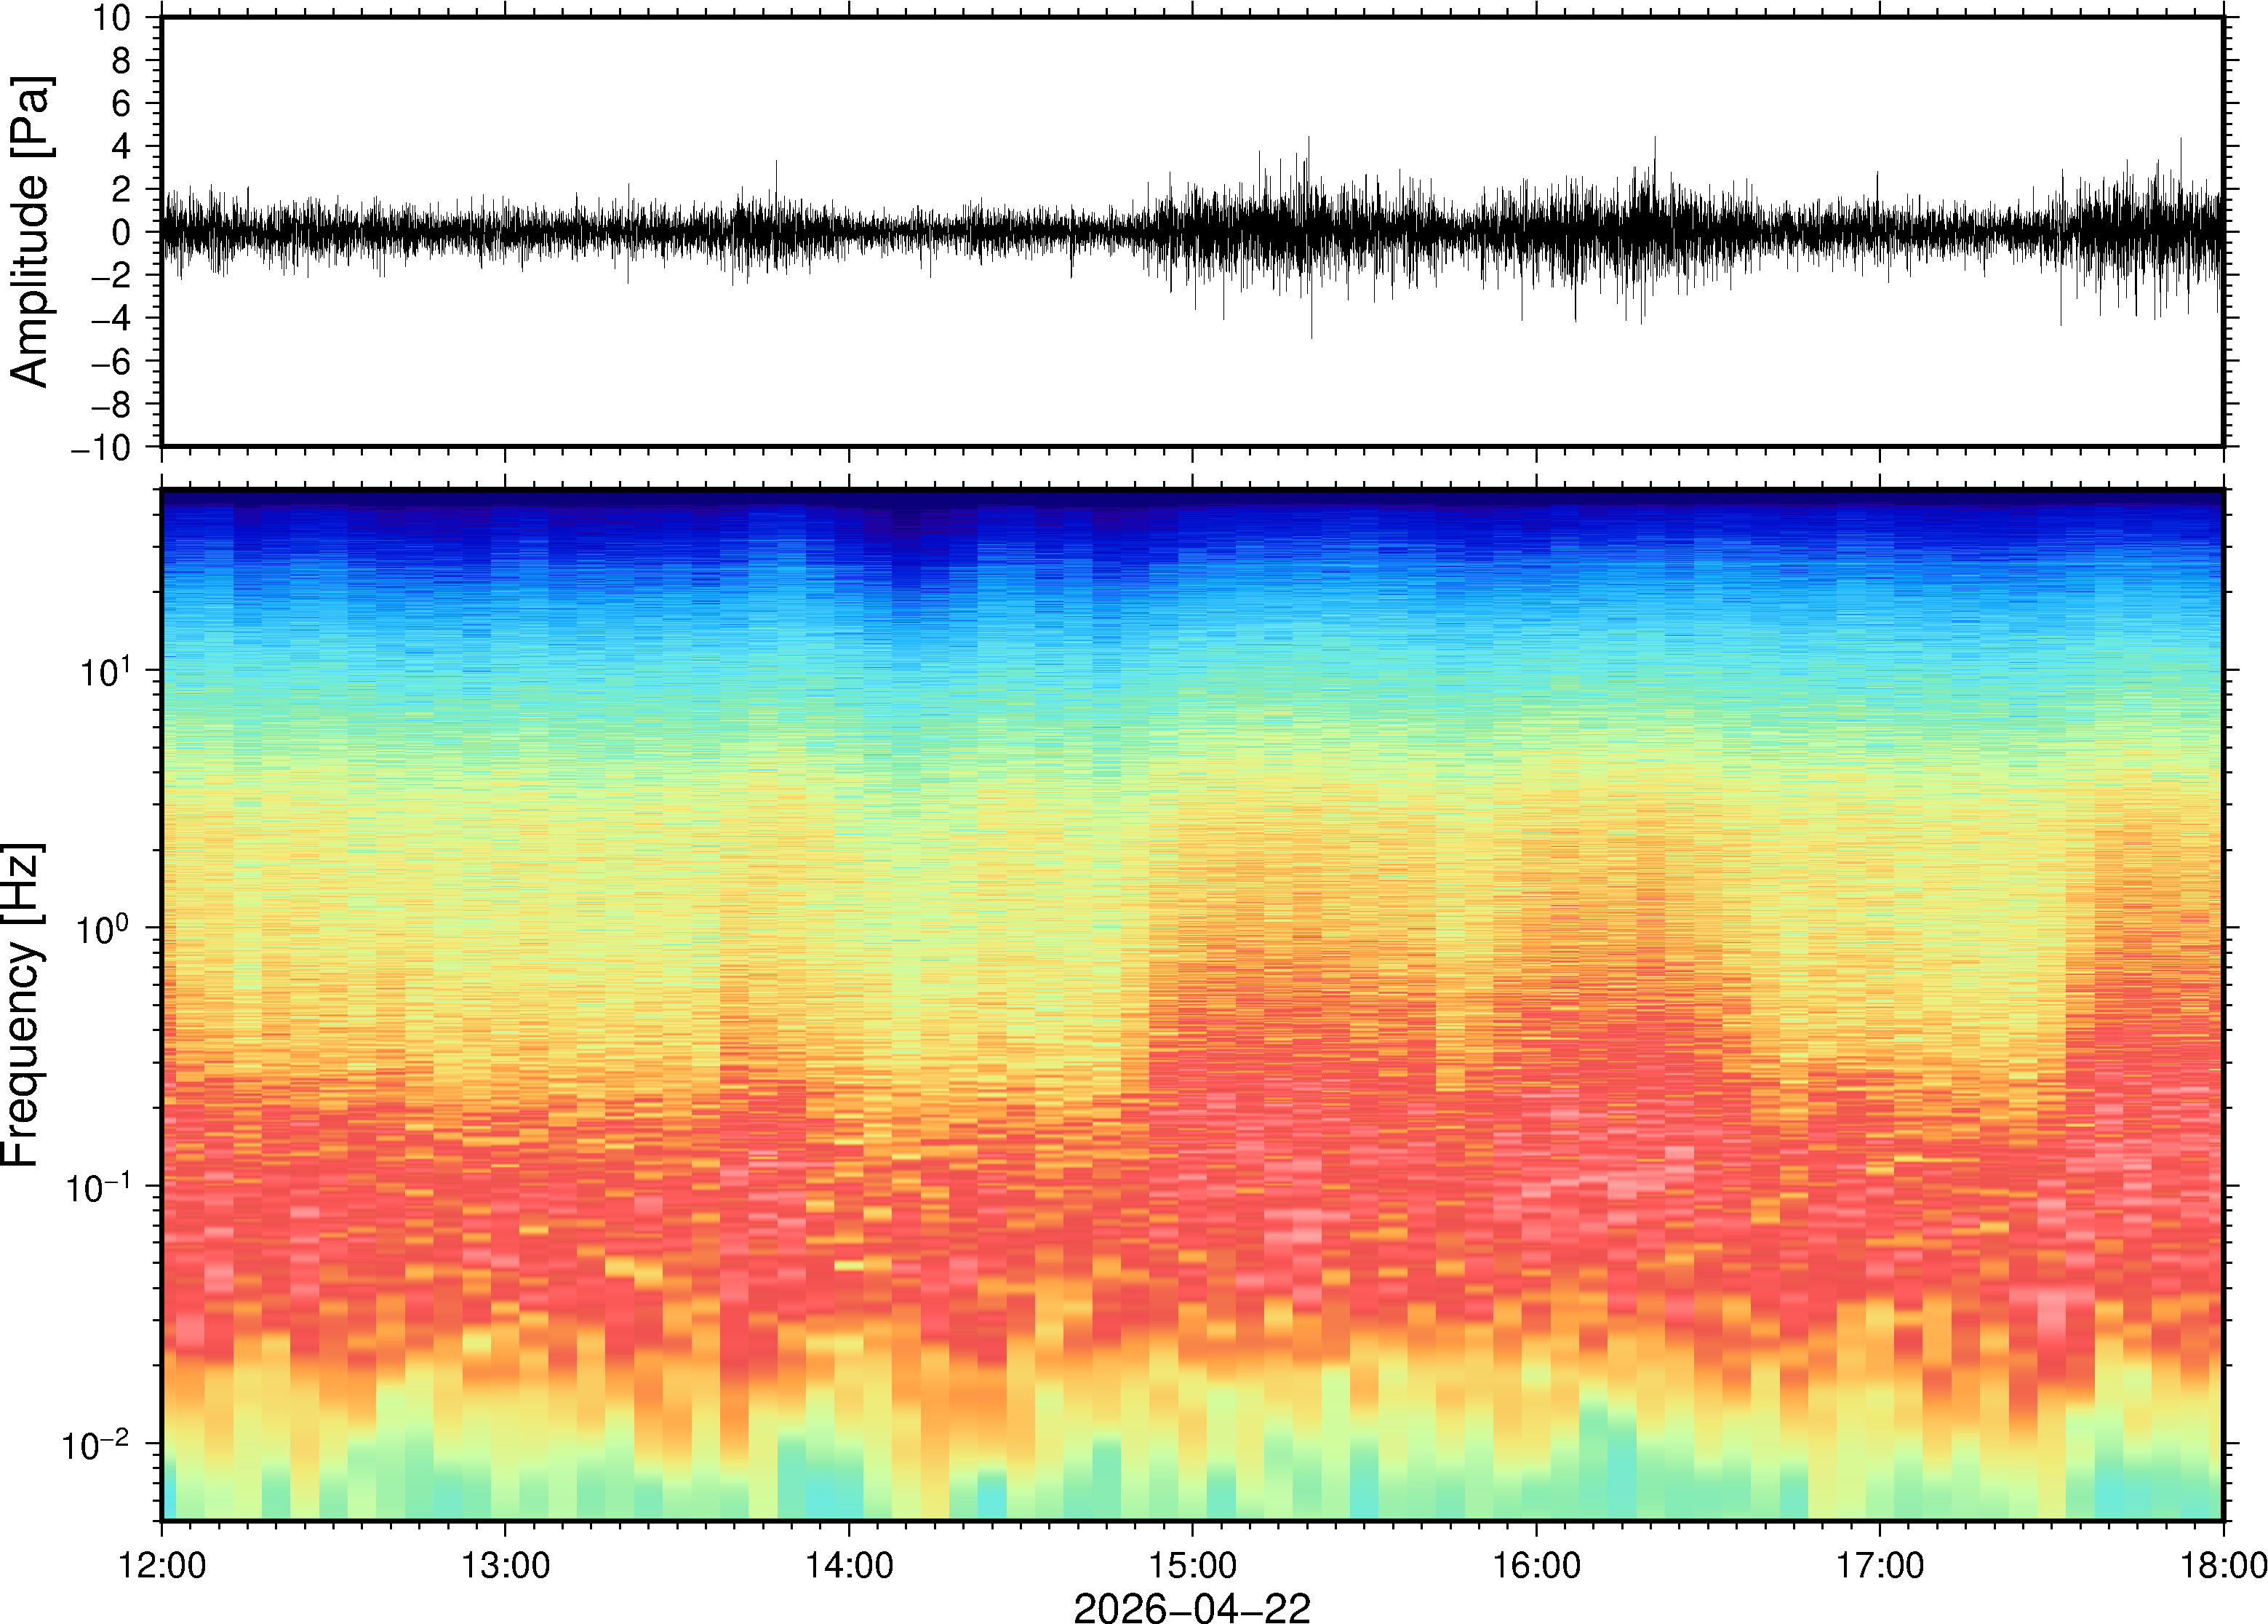Click the 16:00 time axis label

pyautogui.click(x=1536, y=1565)
